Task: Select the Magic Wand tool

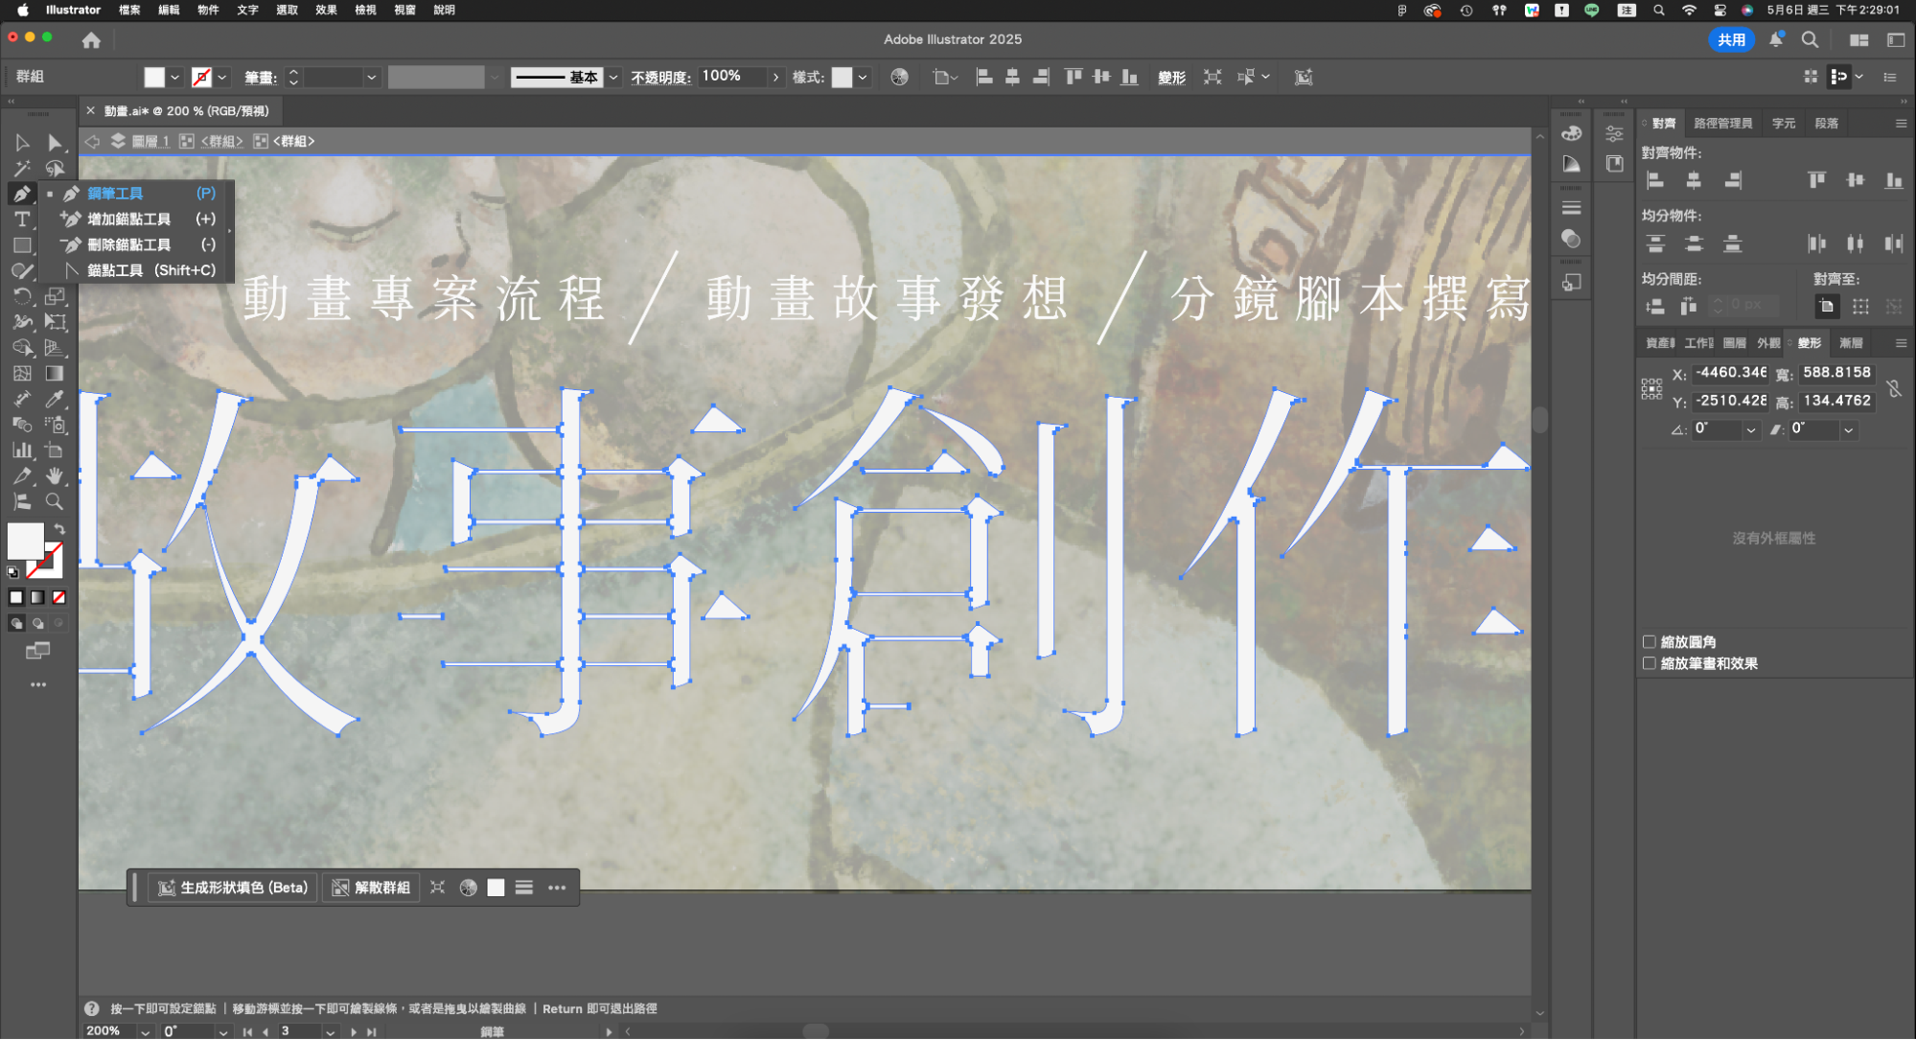Action: [22, 169]
